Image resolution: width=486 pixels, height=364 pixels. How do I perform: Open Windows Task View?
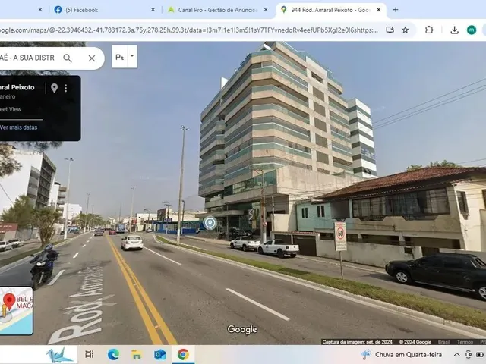click(90, 354)
